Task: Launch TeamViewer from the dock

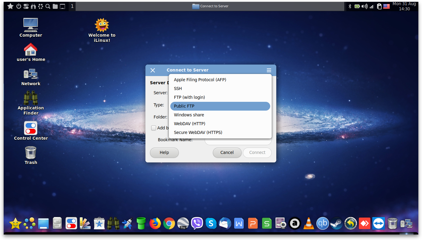Action: tap(379, 223)
